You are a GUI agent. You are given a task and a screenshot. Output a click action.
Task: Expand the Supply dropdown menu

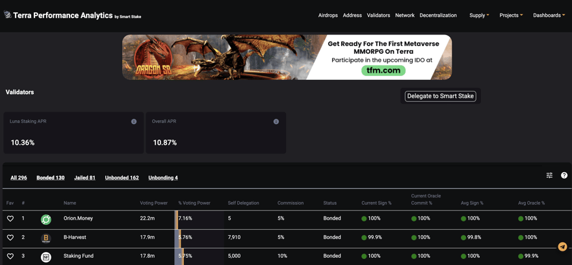click(479, 16)
